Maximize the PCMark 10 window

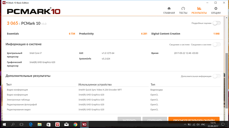(216, 3)
